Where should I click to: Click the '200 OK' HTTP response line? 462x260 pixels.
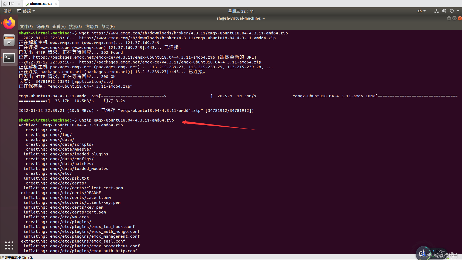click(x=67, y=77)
